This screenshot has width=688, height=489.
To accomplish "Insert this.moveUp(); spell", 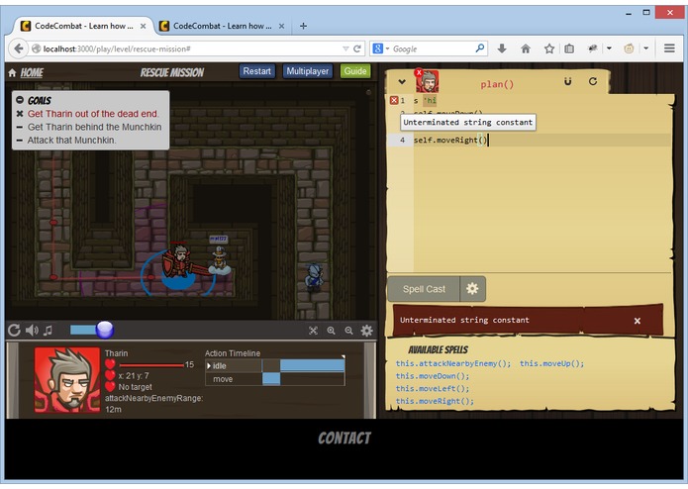I will [551, 363].
